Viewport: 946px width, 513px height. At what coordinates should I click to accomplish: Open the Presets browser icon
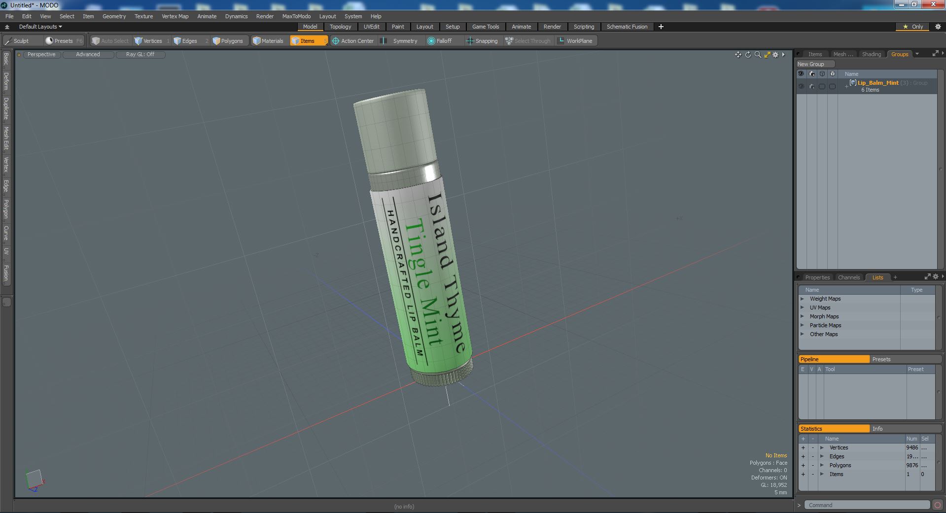pos(49,41)
